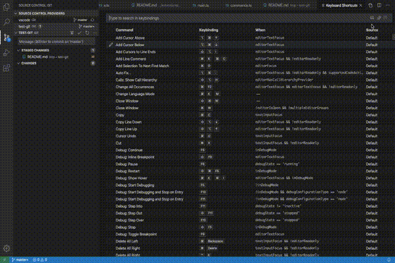Open the staged README.md file
Screen dimensions: 395x263
click(x=57, y=57)
